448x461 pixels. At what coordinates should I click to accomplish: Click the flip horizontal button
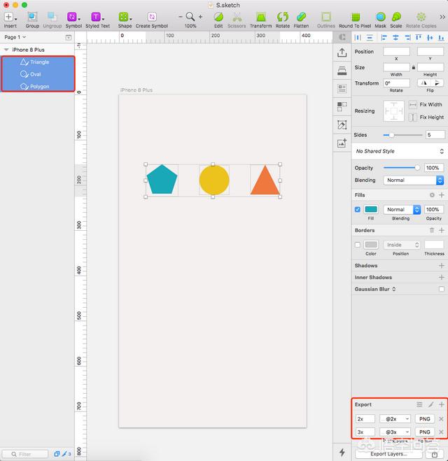(424, 83)
